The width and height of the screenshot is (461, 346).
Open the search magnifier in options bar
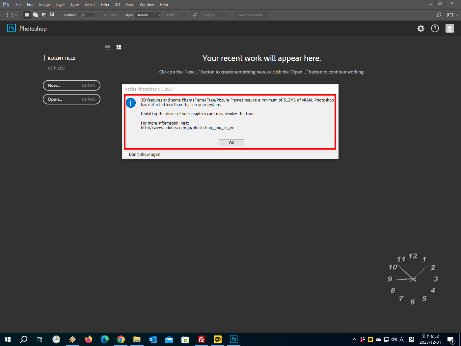tap(439, 15)
